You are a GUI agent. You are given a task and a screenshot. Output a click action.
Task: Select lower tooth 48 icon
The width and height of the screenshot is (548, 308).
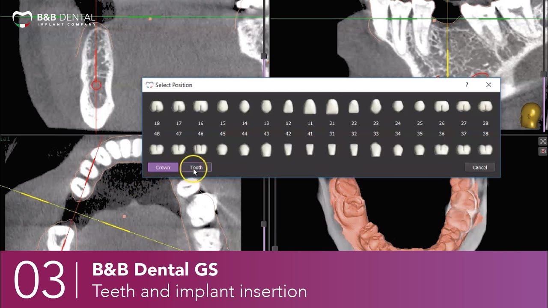[x=157, y=149]
